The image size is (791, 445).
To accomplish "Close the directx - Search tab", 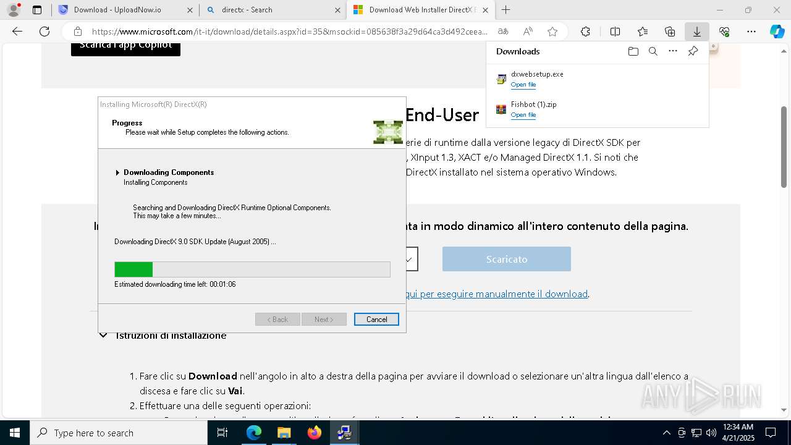I will pyautogui.click(x=337, y=10).
